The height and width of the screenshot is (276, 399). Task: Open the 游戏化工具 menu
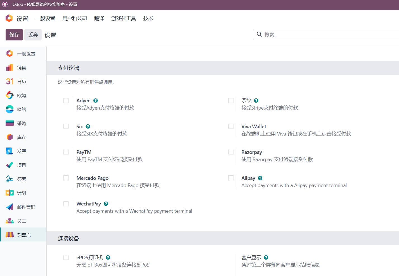(124, 18)
